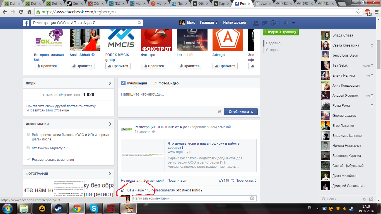Bookmark this page with the star icon

click(x=359, y=12)
